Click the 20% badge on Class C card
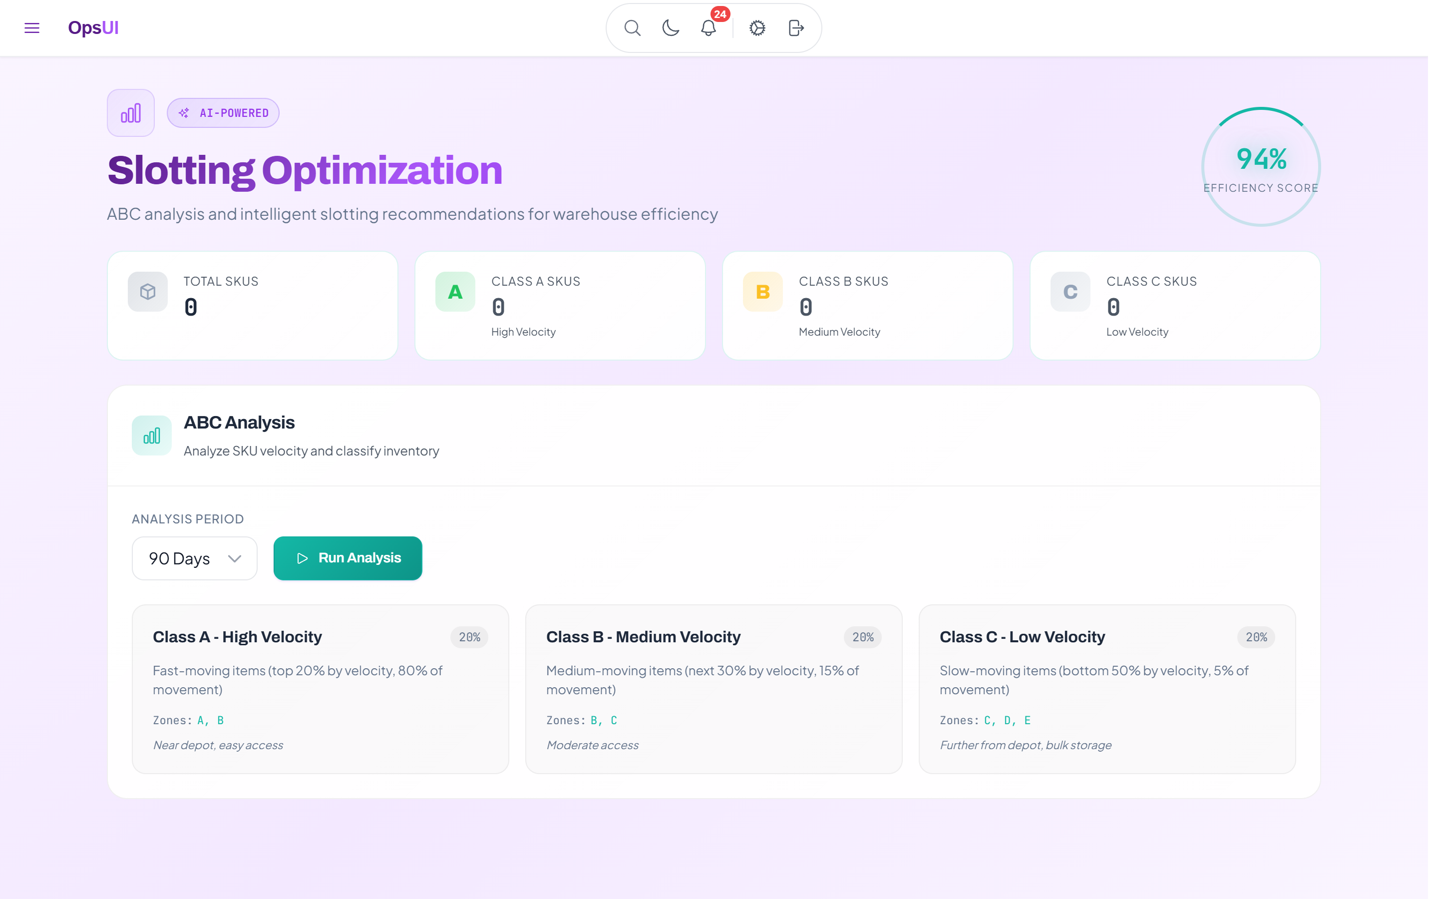 1256,637
